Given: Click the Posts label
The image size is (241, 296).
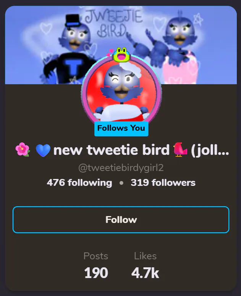Looking at the screenshot, I should 96,256.
